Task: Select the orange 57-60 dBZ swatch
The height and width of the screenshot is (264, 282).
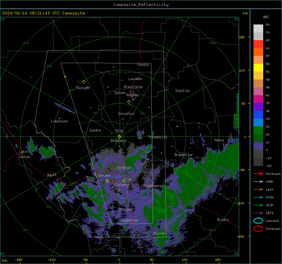Action: click(258, 52)
